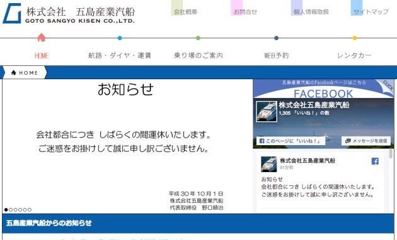Click the メッセージを送信 button
This screenshot has width=397, height=240.
366,141
